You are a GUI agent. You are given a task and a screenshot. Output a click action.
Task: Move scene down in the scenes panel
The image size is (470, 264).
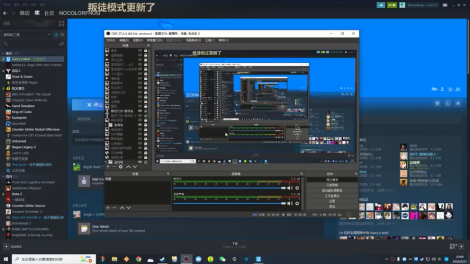point(128,208)
